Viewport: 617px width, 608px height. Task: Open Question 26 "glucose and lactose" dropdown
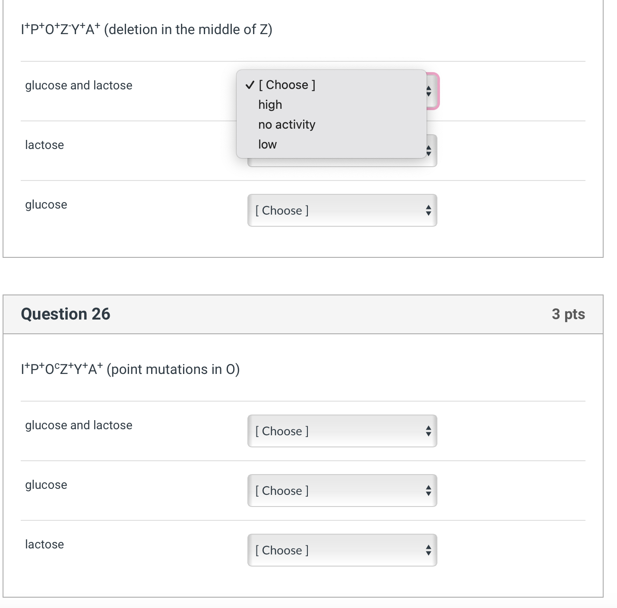click(x=342, y=431)
